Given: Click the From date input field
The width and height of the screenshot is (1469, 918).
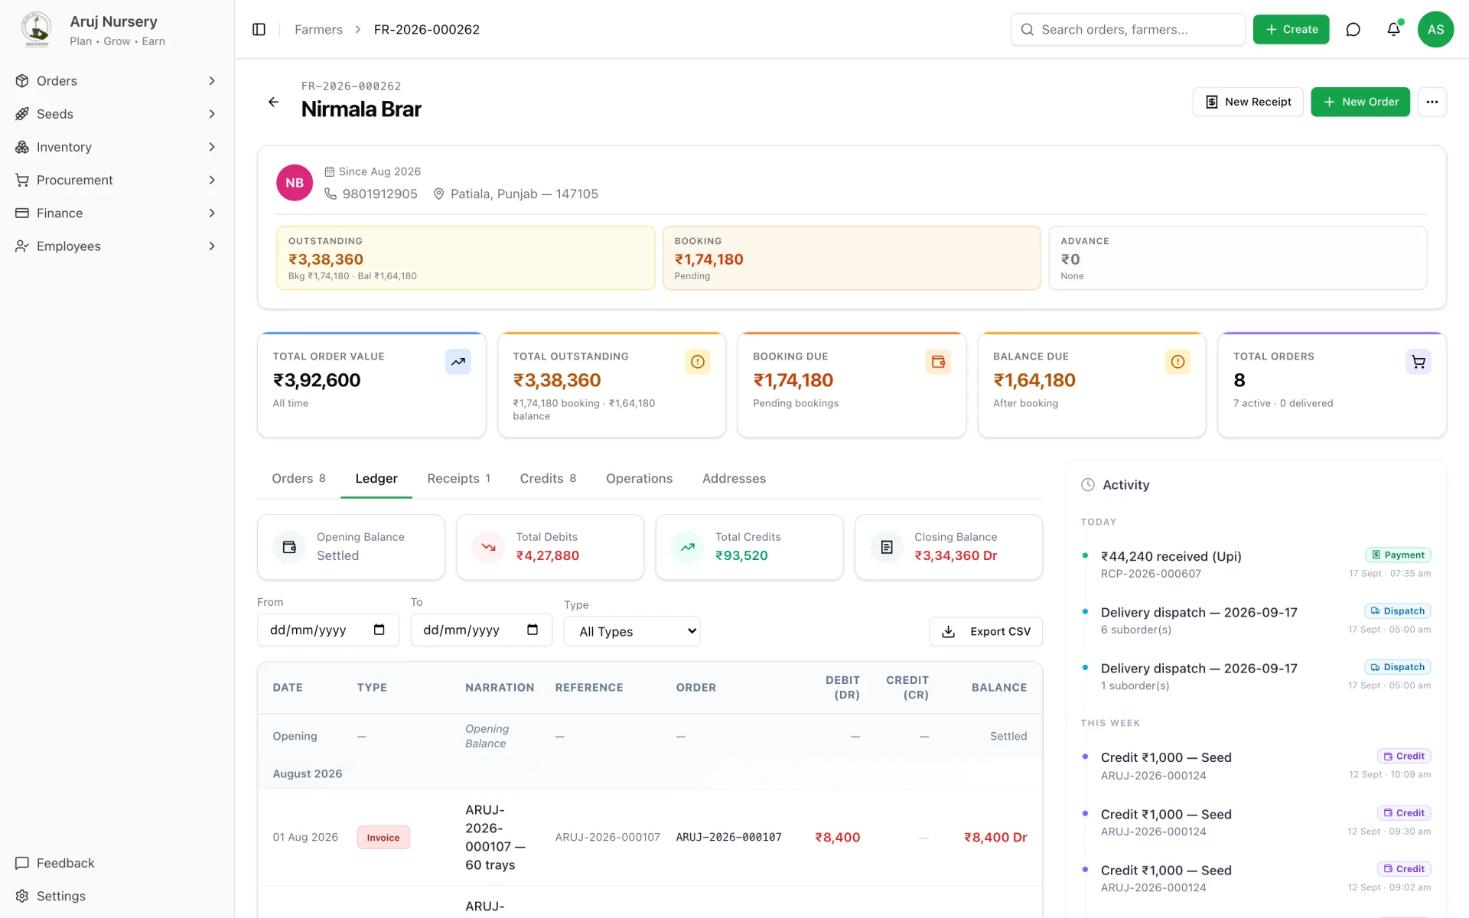Looking at the screenshot, I should pyautogui.click(x=327, y=630).
